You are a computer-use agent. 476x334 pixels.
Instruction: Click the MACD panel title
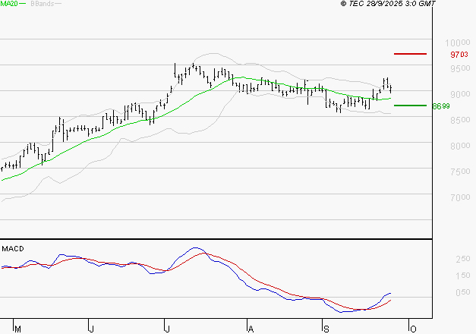(x=13, y=249)
